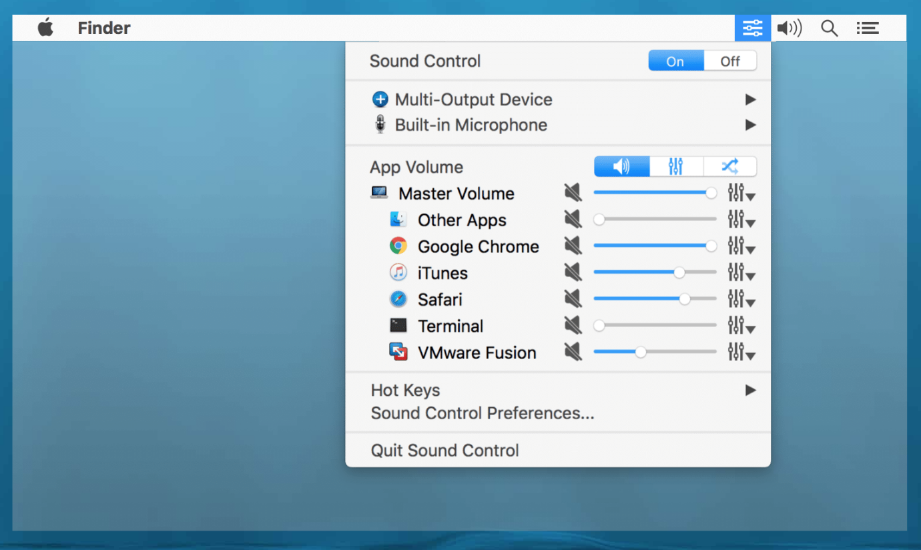Click the App Volume heading
The image size is (921, 550).
click(x=416, y=167)
